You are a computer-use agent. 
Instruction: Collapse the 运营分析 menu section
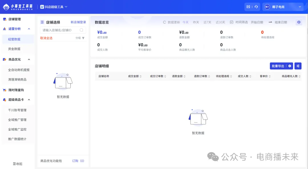[x=28, y=29]
